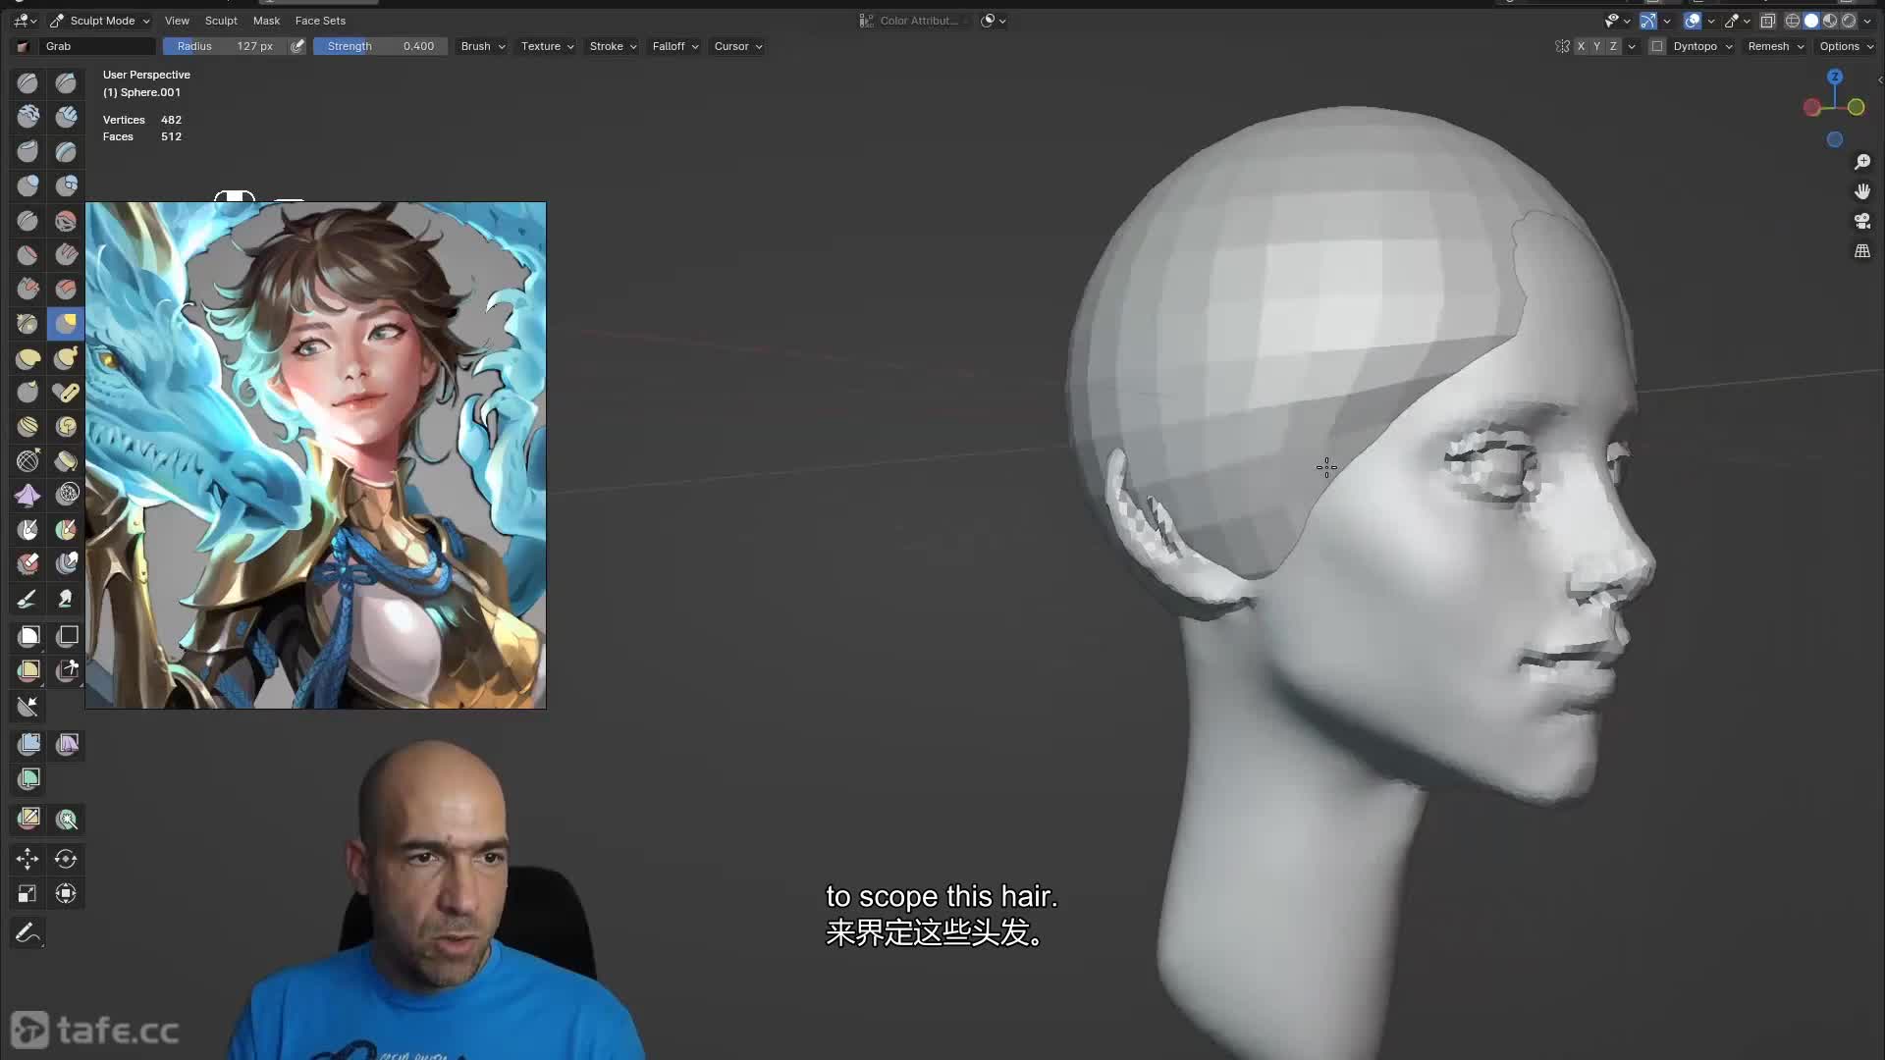Toggle viewport gizmos visibility
The image size is (1885, 1060).
[1648, 21]
